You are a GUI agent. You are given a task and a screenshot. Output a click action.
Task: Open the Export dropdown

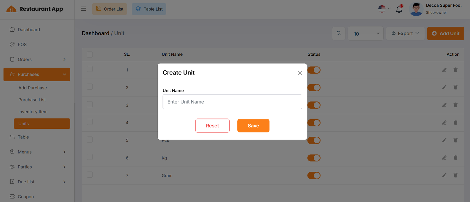click(x=405, y=33)
